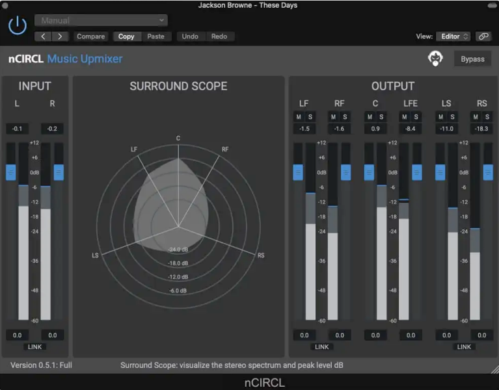499x390 pixels.
Task: Open the View Editor dropdown
Action: point(455,36)
